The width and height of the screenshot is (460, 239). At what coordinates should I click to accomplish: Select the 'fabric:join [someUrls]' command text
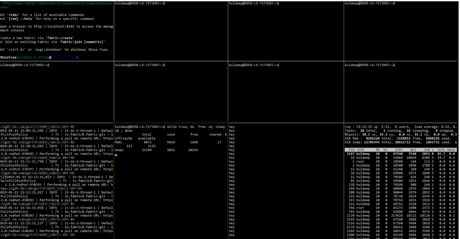[x=82, y=42]
